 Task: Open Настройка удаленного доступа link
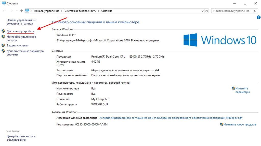[21, 39]
